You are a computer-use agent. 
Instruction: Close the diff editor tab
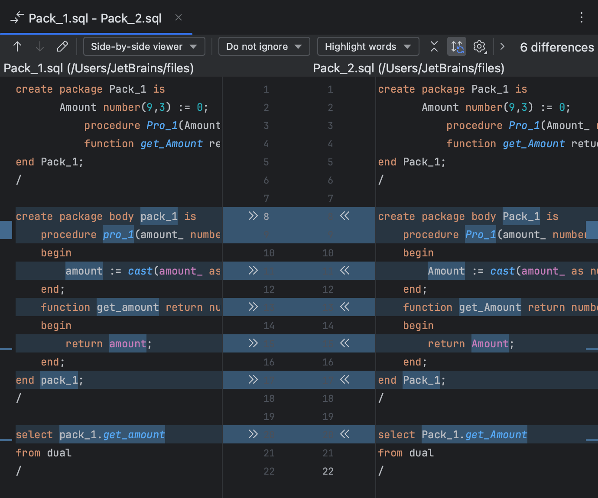(x=178, y=18)
